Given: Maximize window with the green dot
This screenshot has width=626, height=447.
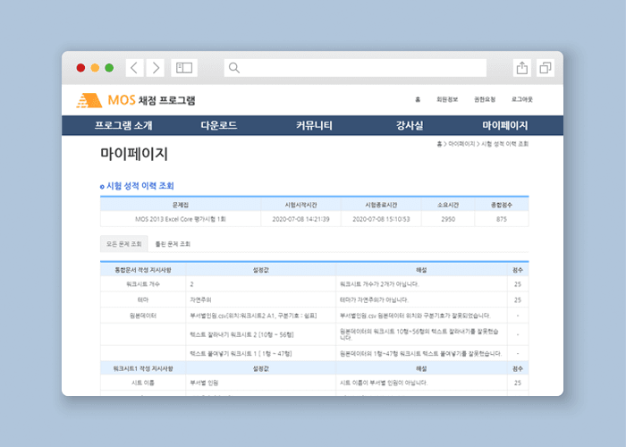Looking at the screenshot, I should (109, 68).
